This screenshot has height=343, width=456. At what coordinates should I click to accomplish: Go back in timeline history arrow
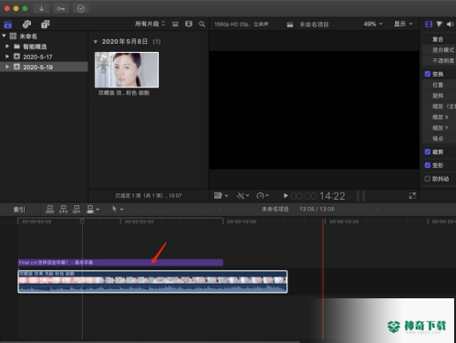[221, 209]
